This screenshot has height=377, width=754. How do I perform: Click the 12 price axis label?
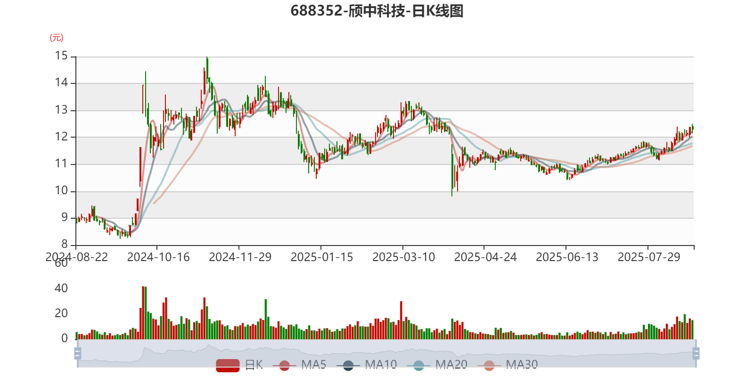(x=61, y=137)
